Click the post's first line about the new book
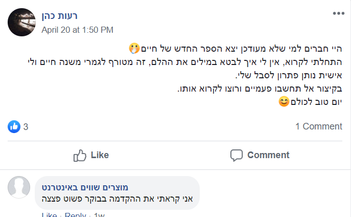 pyautogui.click(x=240, y=49)
